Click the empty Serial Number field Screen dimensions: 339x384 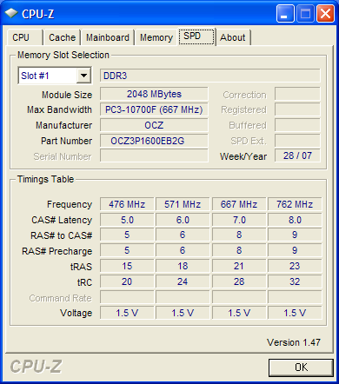click(x=154, y=156)
